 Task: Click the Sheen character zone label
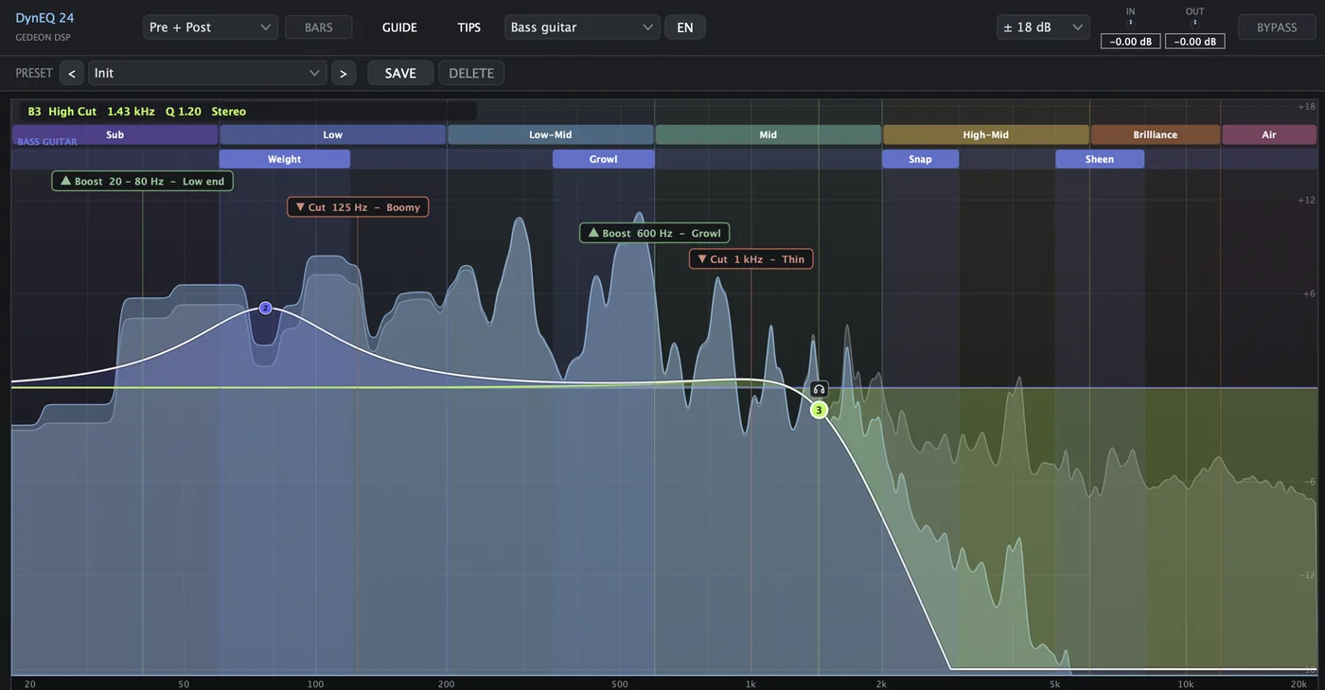[1100, 159]
